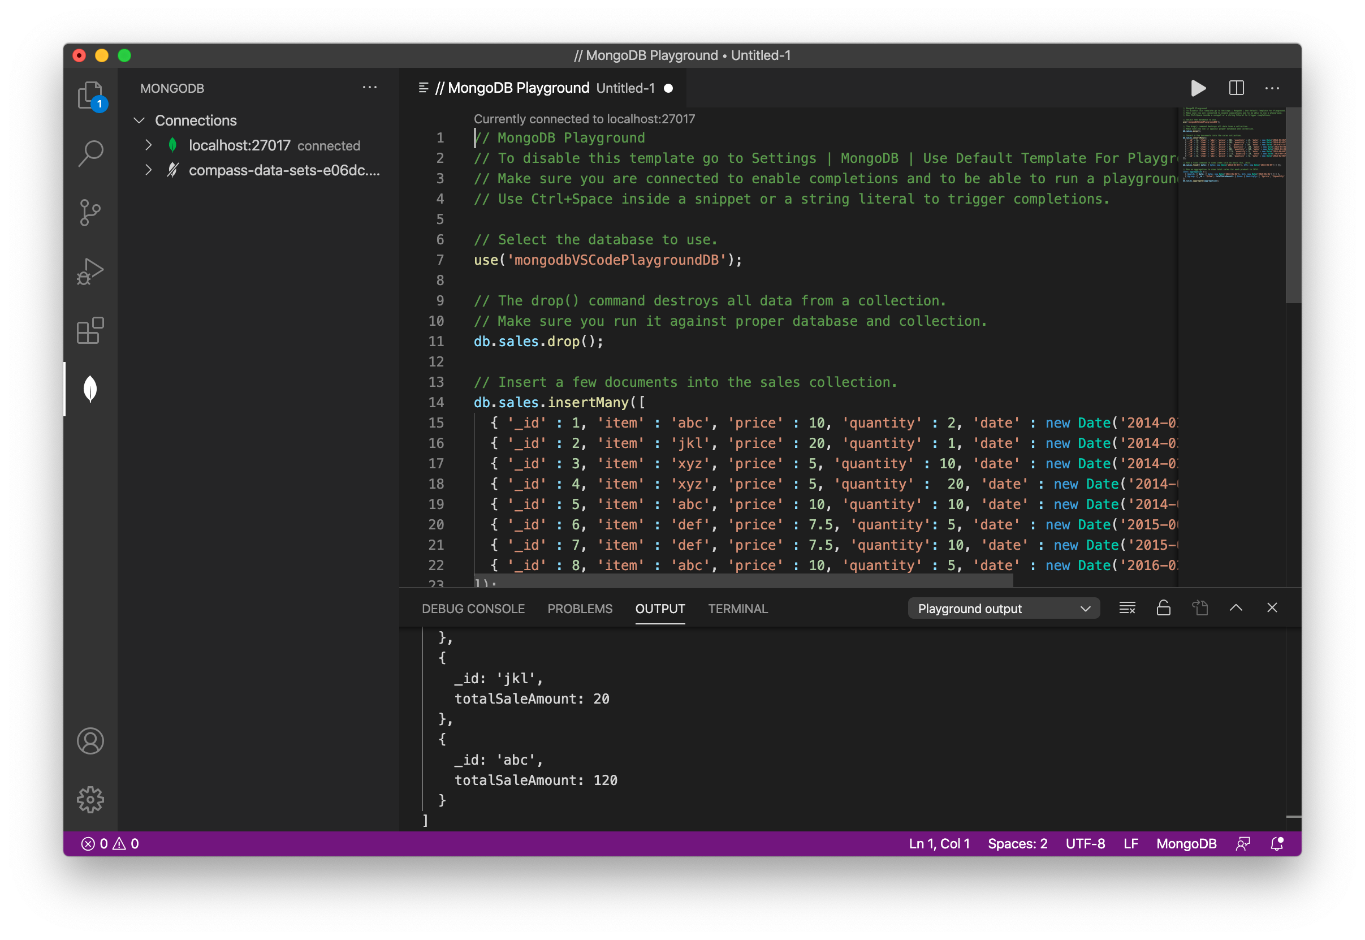
Task: Split the editor to the right
Action: point(1236,88)
